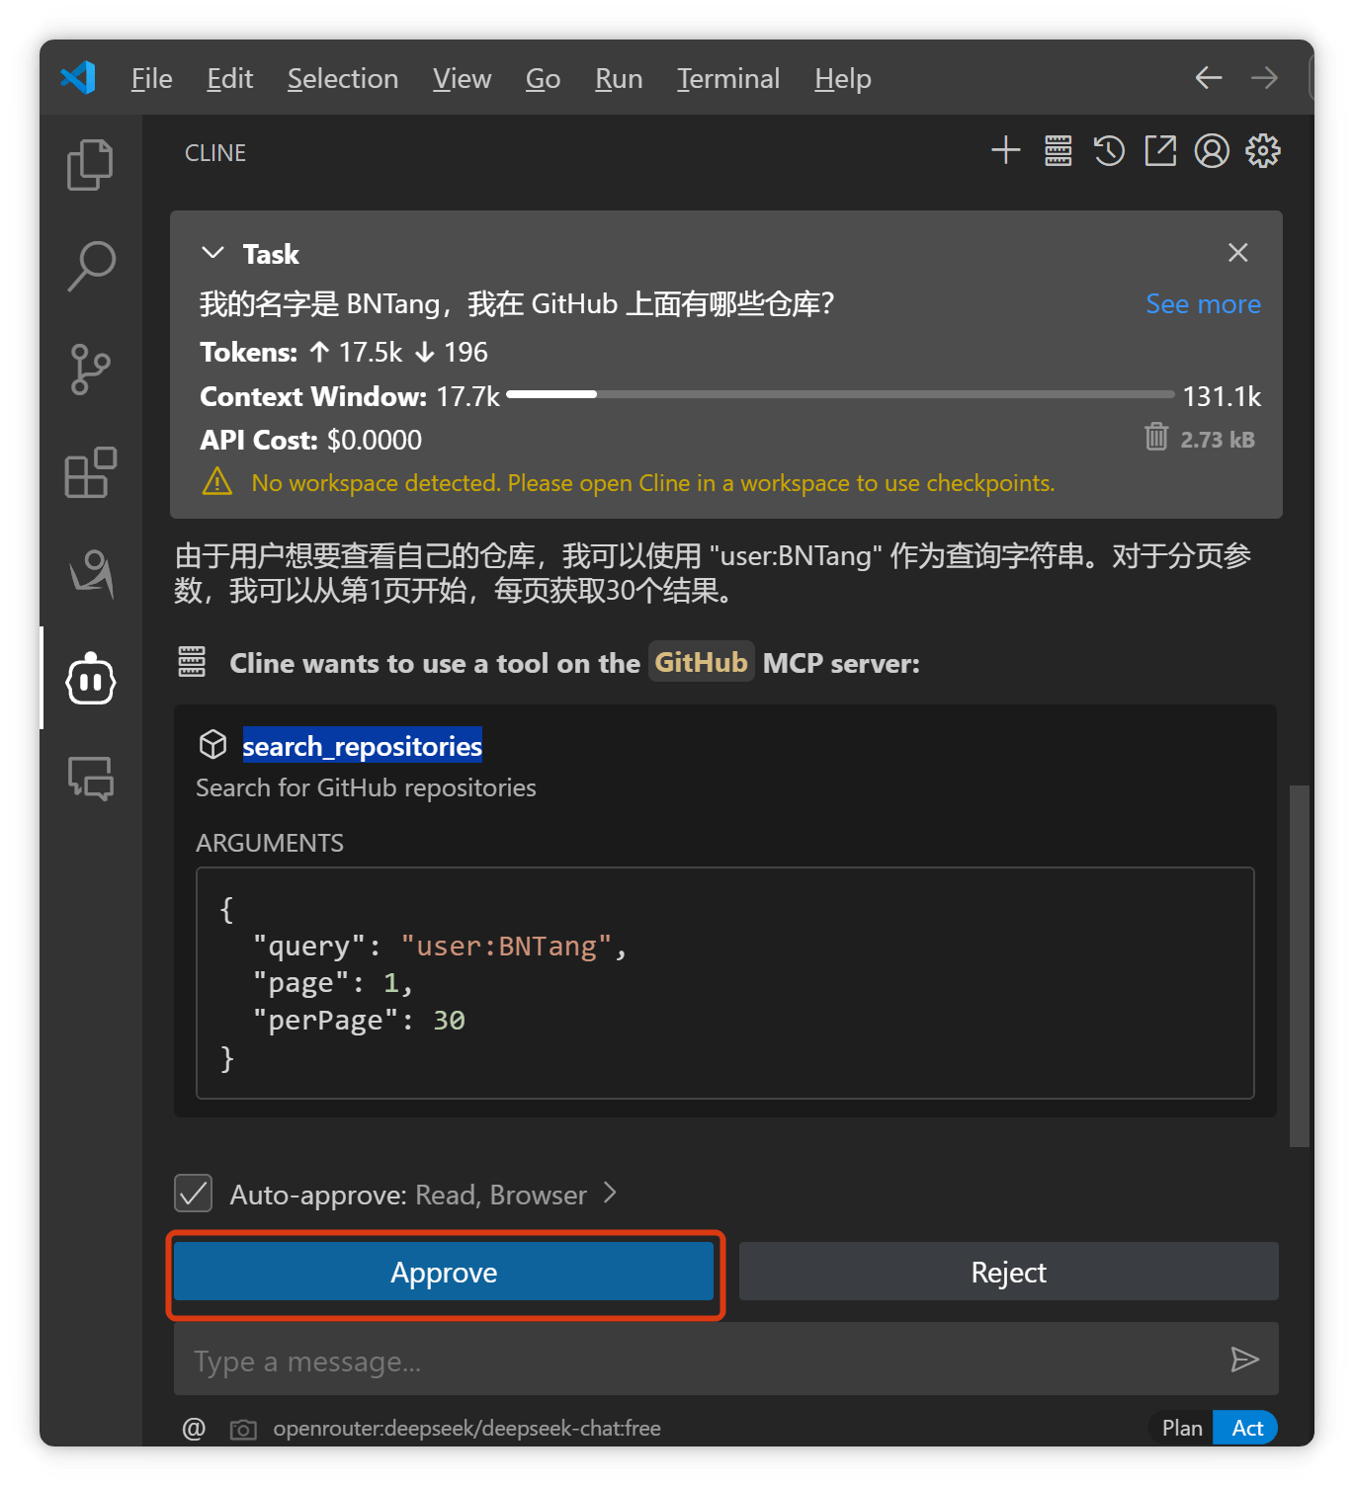The image size is (1354, 1486).
Task: Start a new Cline task with plus icon
Action: (x=1005, y=150)
